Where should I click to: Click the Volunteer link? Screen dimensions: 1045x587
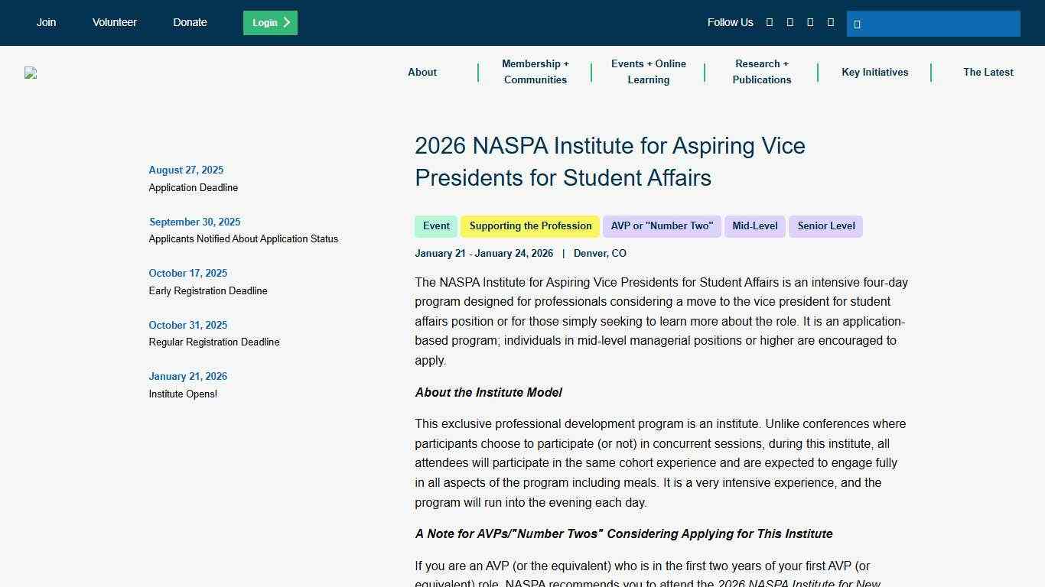click(x=114, y=22)
